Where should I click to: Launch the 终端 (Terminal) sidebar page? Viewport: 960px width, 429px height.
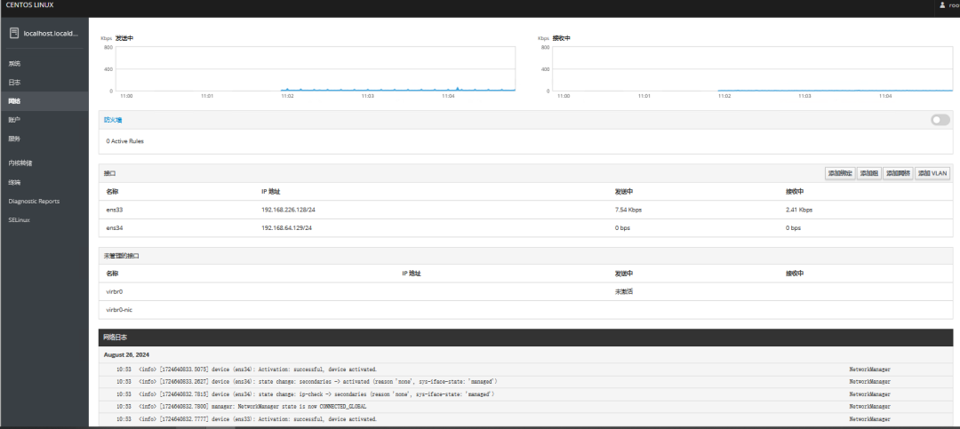click(15, 182)
